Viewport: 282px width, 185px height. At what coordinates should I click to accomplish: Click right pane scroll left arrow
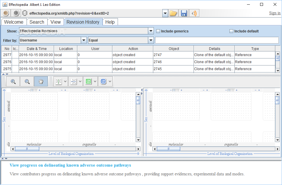point(155,149)
